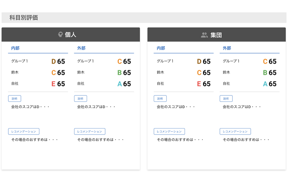Click the 科目別評価 section heading
Image resolution: width=288 pixels, height=183 pixels.
pos(24,18)
